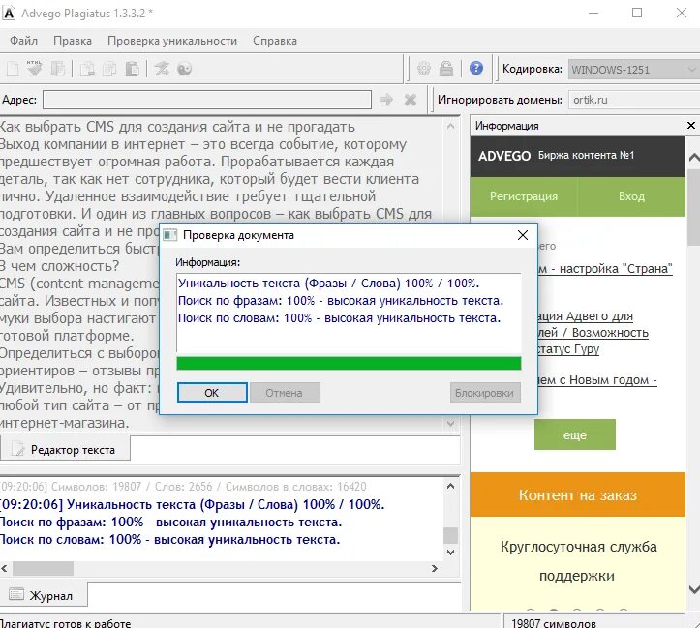Close the Проверка документа dialog
Viewport: 700px width, 628px height.
point(522,235)
